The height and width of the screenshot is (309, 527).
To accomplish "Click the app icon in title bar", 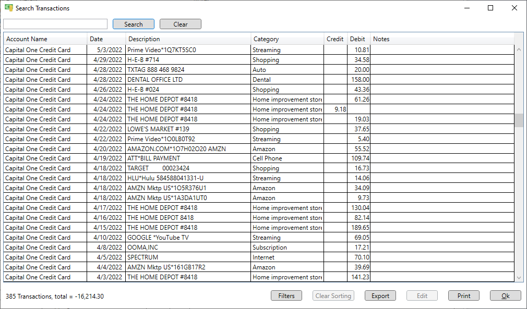I will tap(9, 8).
